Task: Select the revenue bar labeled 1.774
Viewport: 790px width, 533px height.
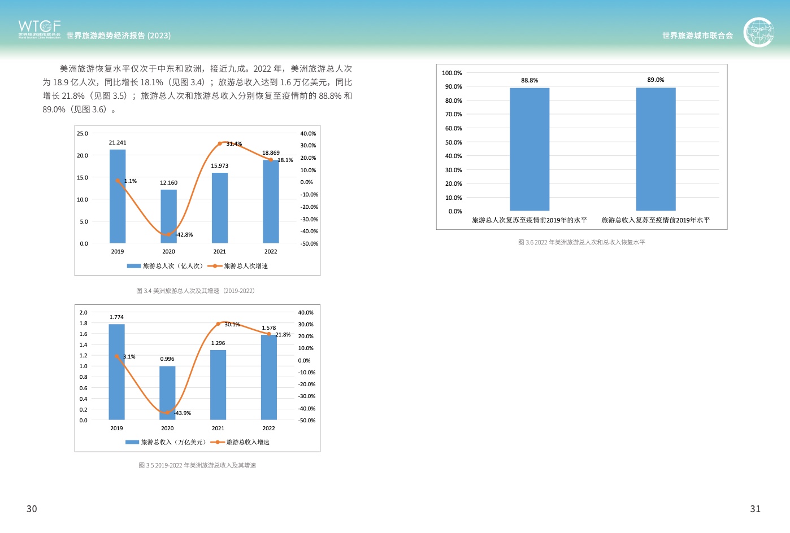Action: pos(116,372)
